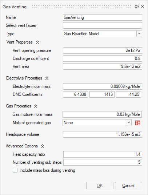Collapse the Electrolyte Properties section

coord(47,78)
